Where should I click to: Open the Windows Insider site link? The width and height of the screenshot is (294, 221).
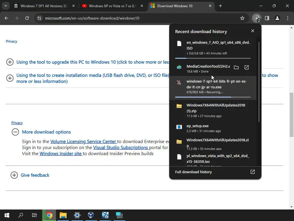coord(61,154)
